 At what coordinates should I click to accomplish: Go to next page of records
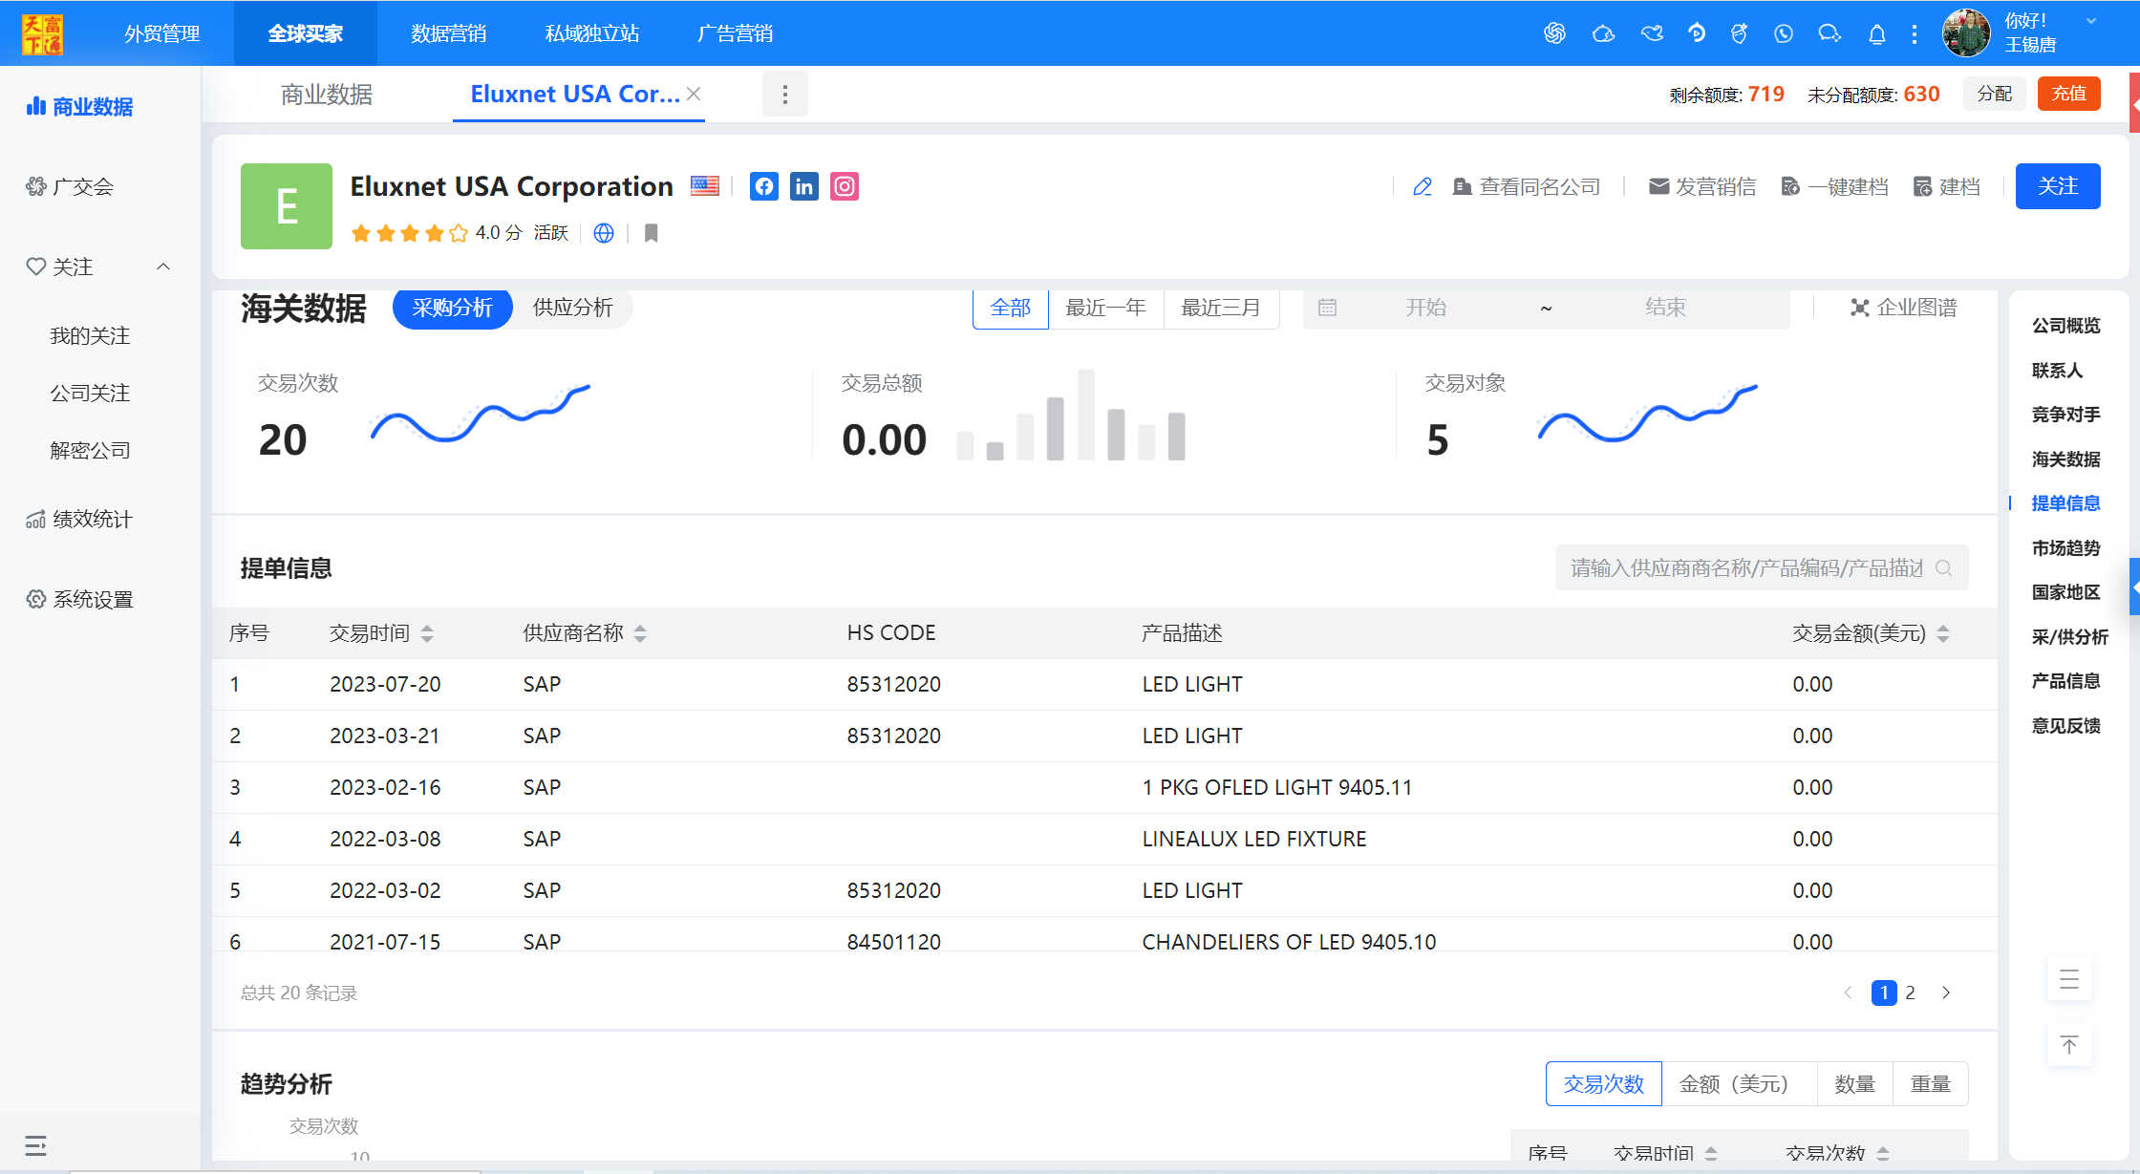tap(1946, 993)
